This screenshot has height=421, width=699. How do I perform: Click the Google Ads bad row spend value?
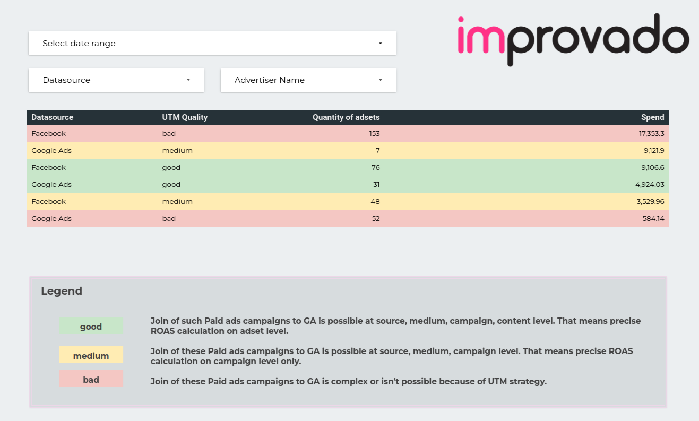[x=653, y=218]
